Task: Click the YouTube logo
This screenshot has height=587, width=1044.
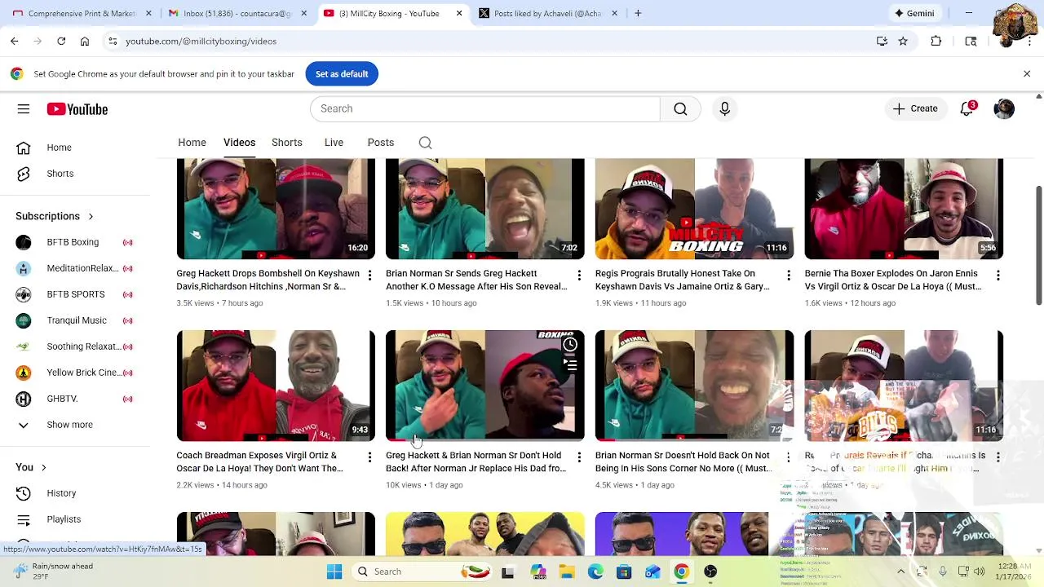Action: 77,109
